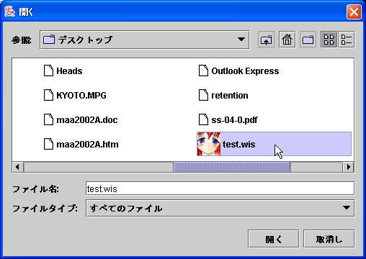Expand the デスクトップ location dropdown
Image resolution: width=366 pixels, height=259 pixels.
[241, 40]
